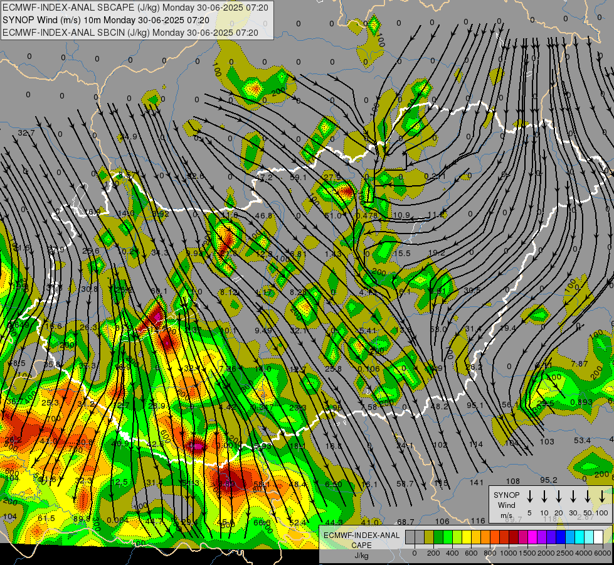Click the 800 tick label on color scale
Image resolution: width=614 pixels, height=565 pixels.
coord(490,553)
